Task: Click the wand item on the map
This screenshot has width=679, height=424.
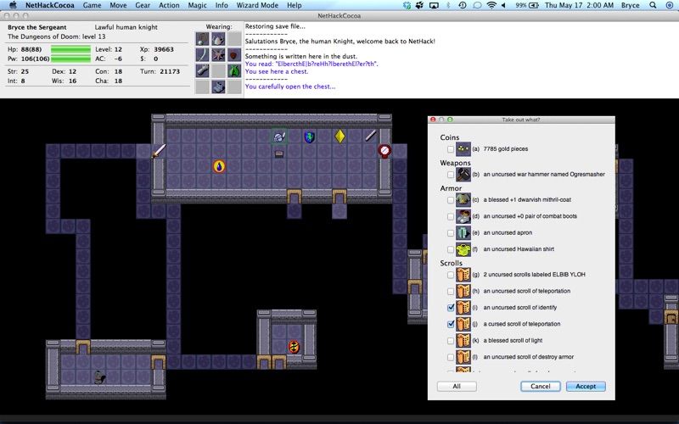Action: coord(370,136)
